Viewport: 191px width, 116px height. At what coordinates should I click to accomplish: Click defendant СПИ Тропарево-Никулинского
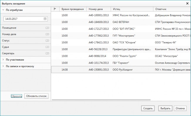(173, 22)
